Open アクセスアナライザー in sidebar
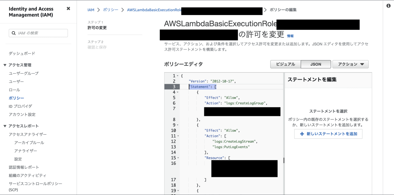Viewport: 394px width, 195px height. click(x=28, y=134)
